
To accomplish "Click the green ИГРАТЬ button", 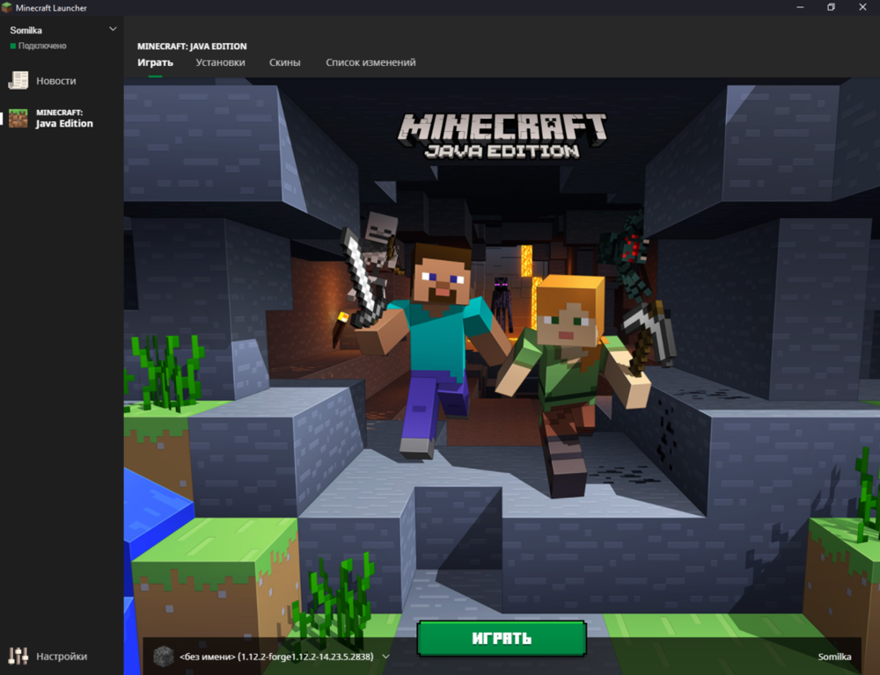I will [502, 638].
